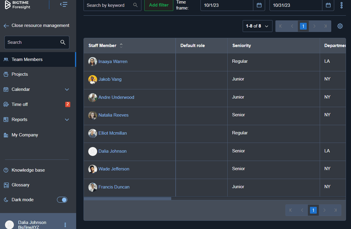The image size is (351, 229).
Task: Click the Time off notification badge
Action: point(68,104)
